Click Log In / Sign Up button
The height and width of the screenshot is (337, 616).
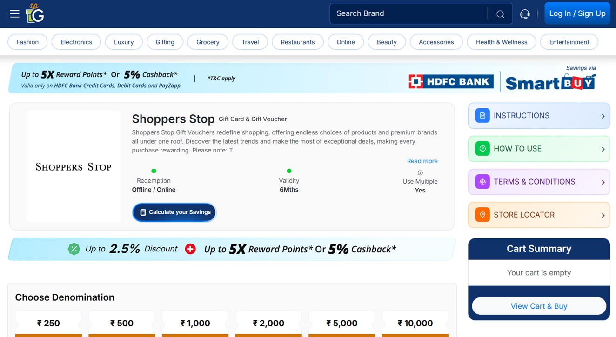[577, 13]
